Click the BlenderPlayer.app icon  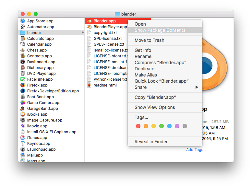click(89, 27)
